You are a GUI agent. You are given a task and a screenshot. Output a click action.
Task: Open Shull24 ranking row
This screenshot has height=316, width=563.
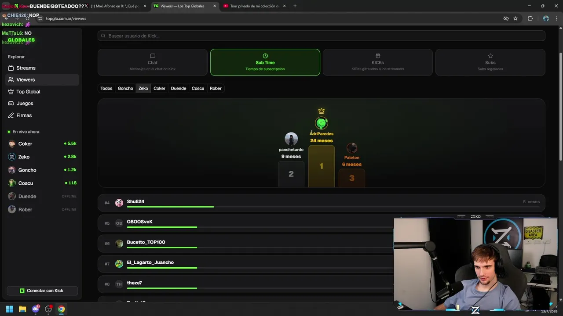pos(322,203)
